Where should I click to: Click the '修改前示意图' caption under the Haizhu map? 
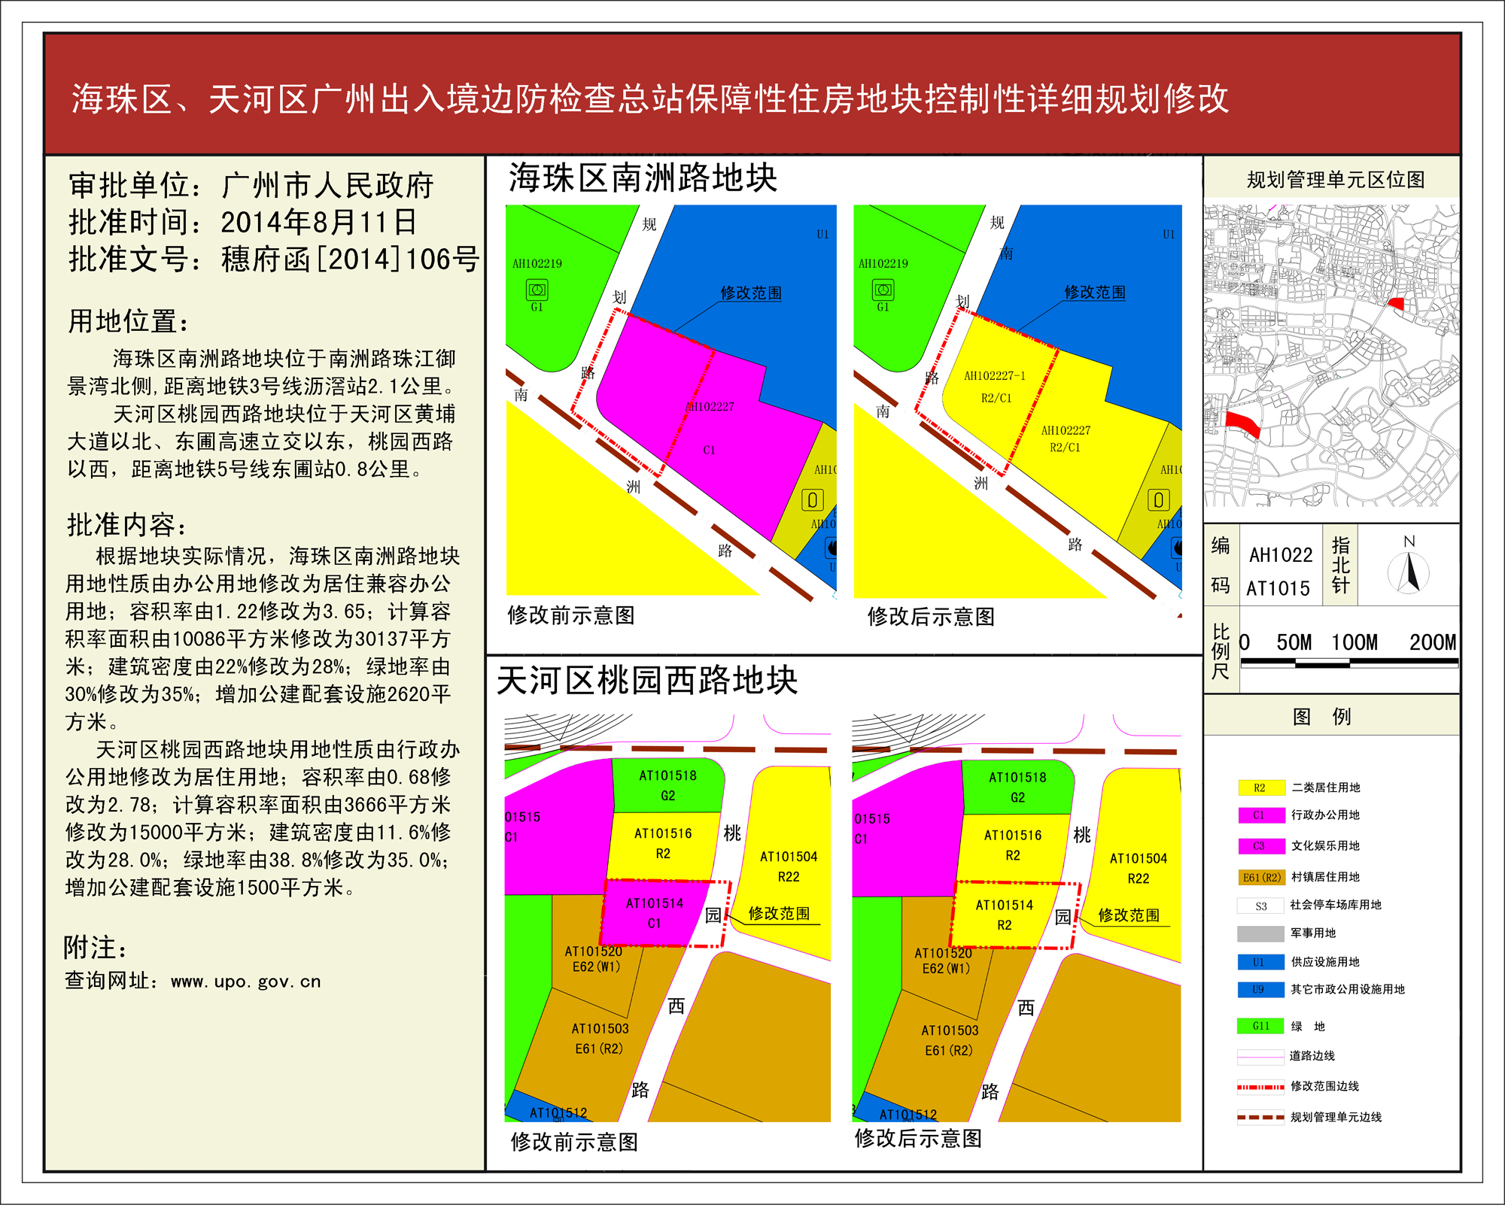pyautogui.click(x=571, y=615)
